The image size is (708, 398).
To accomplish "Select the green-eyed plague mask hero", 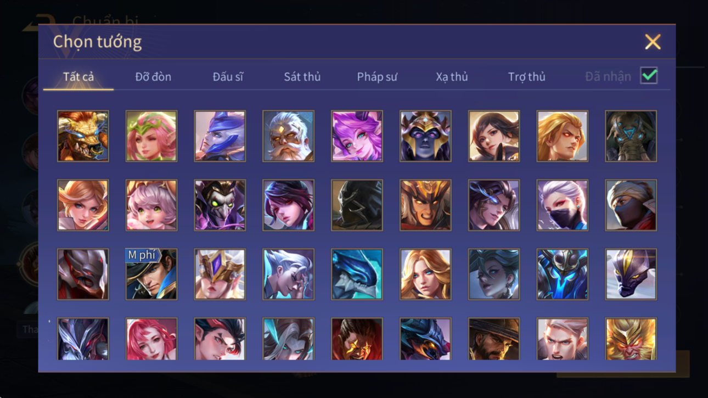I will [220, 205].
